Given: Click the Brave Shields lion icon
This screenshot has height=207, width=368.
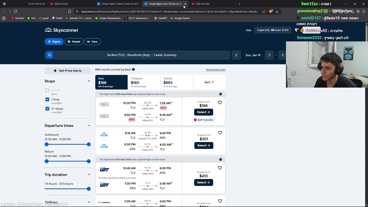Looking at the screenshot, I should [x=271, y=11].
